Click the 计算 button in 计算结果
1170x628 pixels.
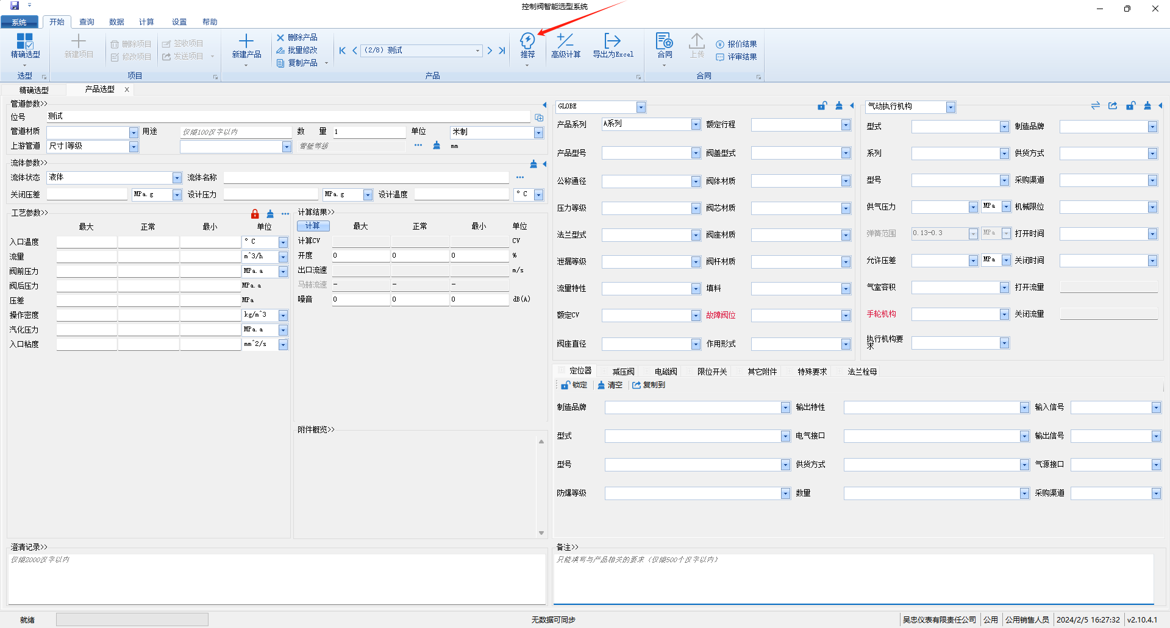click(313, 226)
